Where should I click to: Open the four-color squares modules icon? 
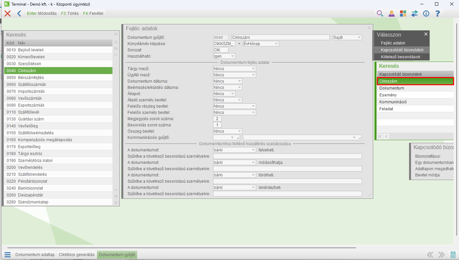pyautogui.click(x=403, y=13)
